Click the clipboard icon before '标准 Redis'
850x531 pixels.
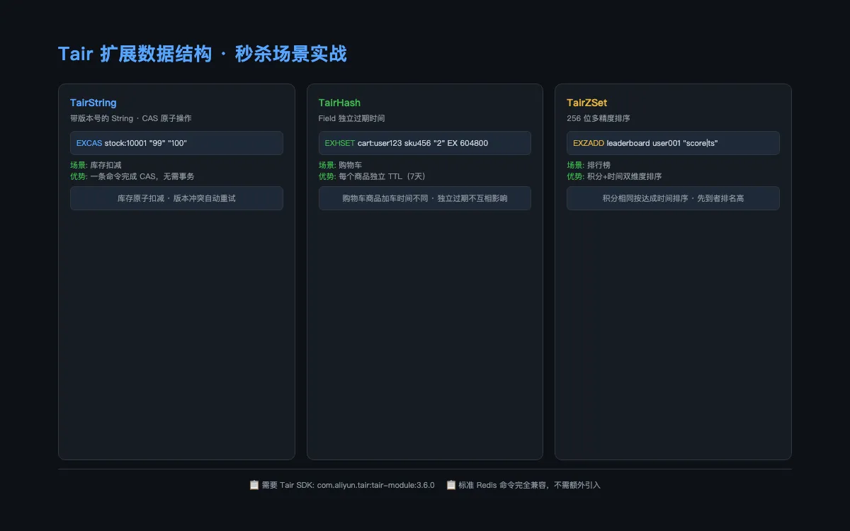tap(450, 485)
